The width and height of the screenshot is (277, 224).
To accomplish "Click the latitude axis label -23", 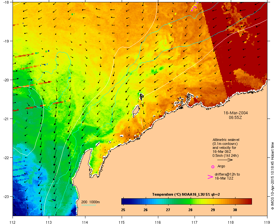I will click(6, 196).
